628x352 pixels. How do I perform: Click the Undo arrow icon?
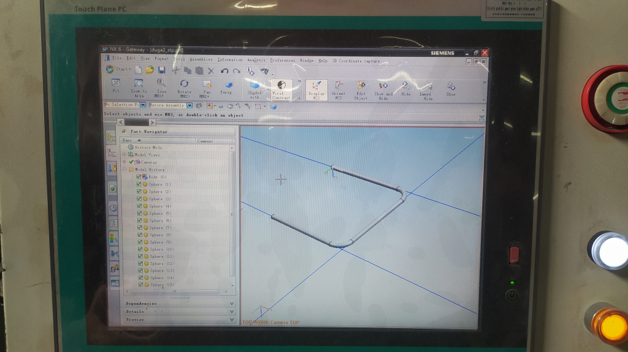tap(224, 71)
